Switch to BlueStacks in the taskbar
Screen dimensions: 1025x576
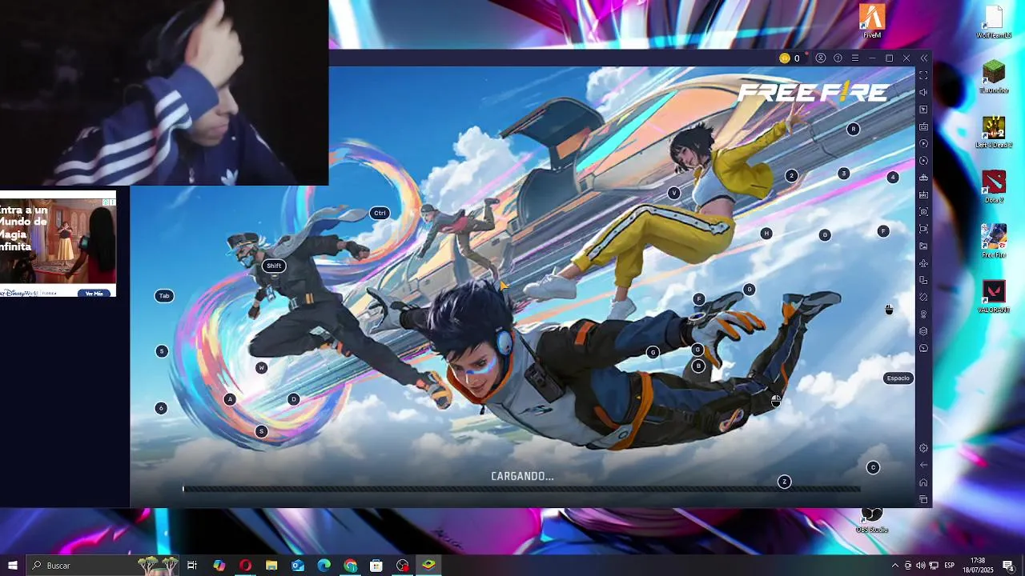pos(429,566)
